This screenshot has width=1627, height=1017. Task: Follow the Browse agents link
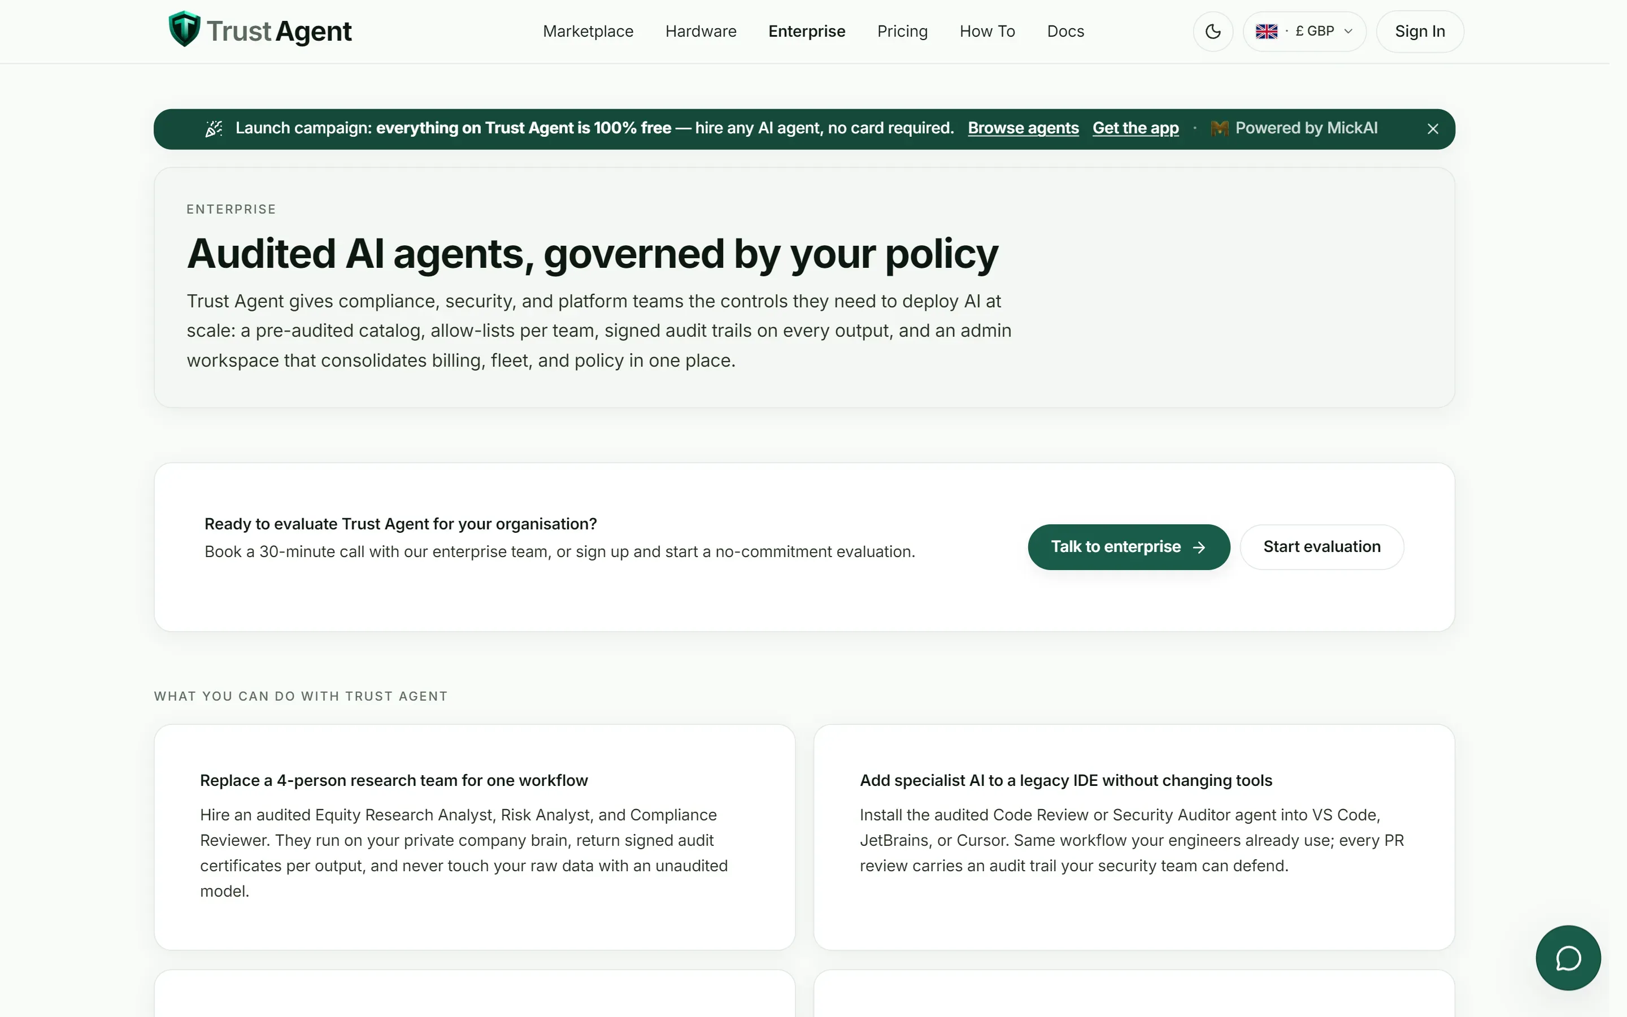[x=1023, y=128]
